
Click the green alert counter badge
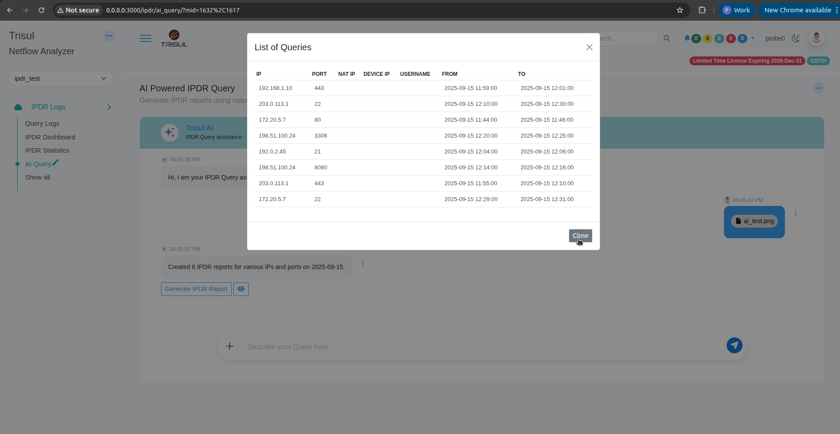click(x=696, y=38)
